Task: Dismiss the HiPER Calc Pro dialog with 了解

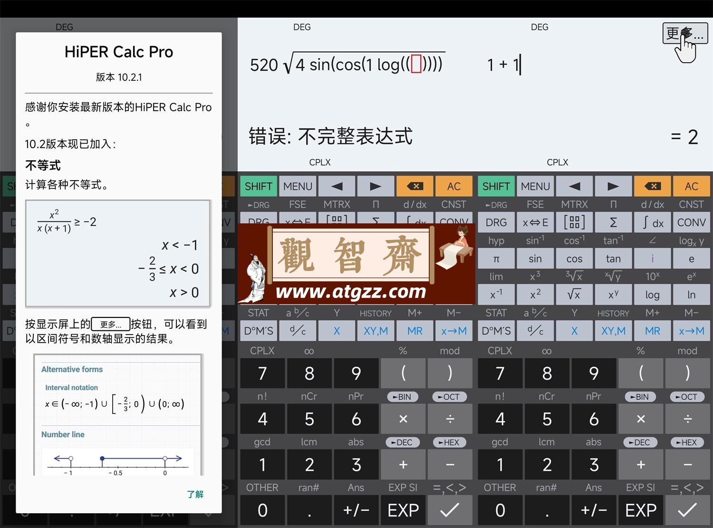Action: 195,494
